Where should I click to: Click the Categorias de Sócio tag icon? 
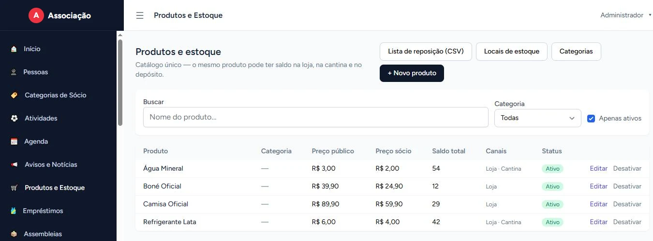tap(14, 95)
